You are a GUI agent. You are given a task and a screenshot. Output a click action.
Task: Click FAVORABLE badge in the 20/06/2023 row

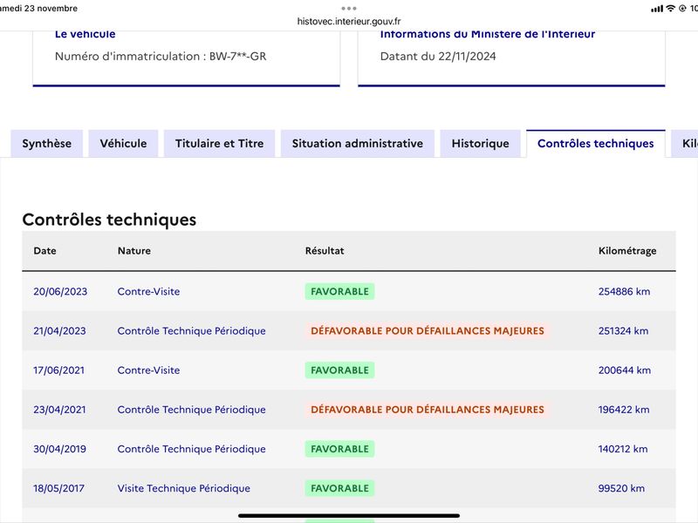pos(339,291)
